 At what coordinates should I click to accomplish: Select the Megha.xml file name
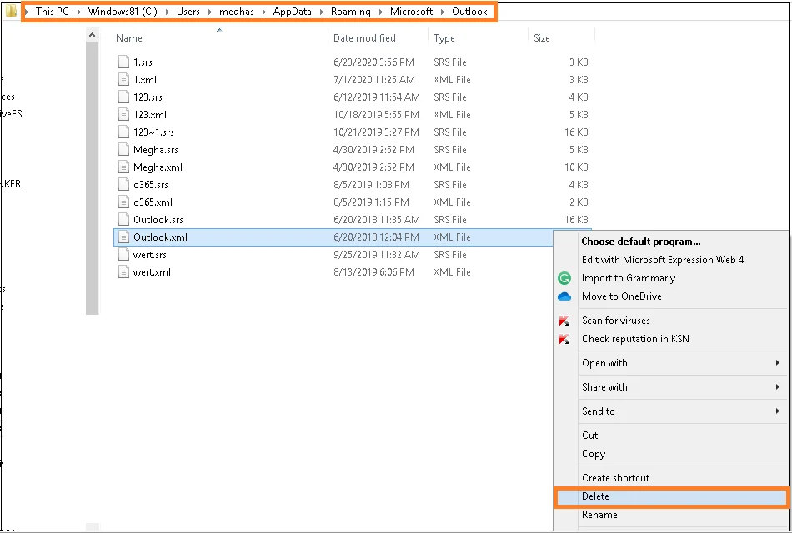pos(158,167)
